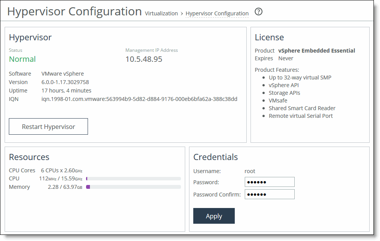The width and height of the screenshot is (380, 241).
Task: Click the Shared Smart Card Reader feature
Action: 302,108
